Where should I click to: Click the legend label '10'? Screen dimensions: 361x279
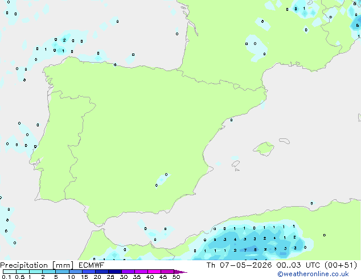(71, 277)
